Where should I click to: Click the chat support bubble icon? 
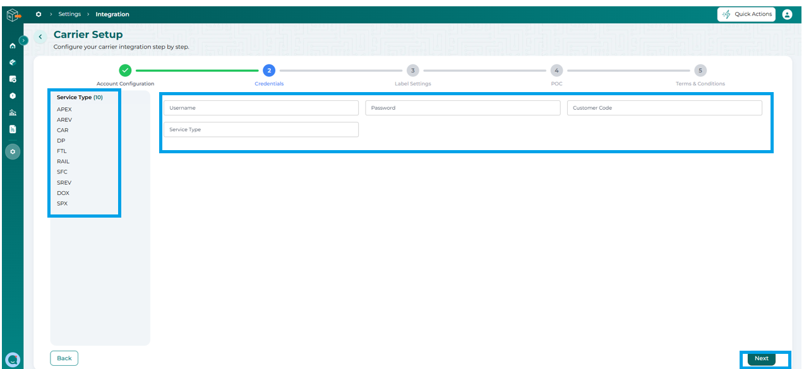(x=13, y=359)
